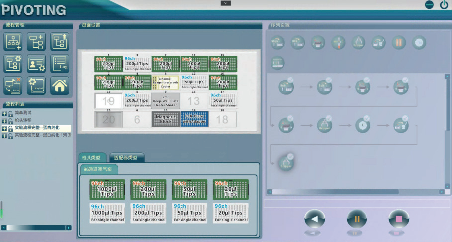Click the power icon at top right
This screenshot has width=452, height=242.
coord(444,5)
